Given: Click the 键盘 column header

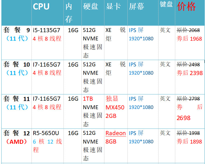Looking at the screenshot, I should [x=166, y=4].
